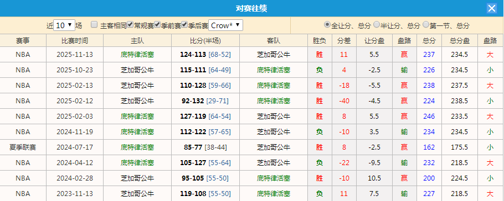Click the handicap 3.5 cell

click(x=374, y=132)
